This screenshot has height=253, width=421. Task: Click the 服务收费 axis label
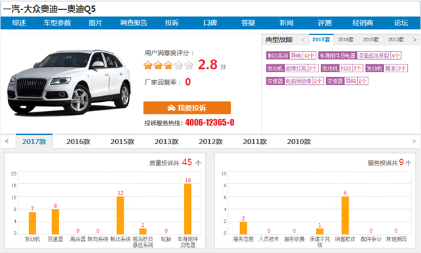point(294,239)
